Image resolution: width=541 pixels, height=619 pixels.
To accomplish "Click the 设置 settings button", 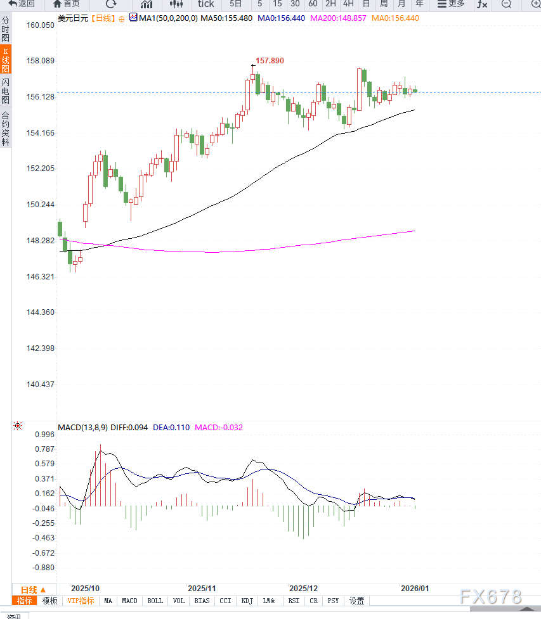I will [357, 601].
